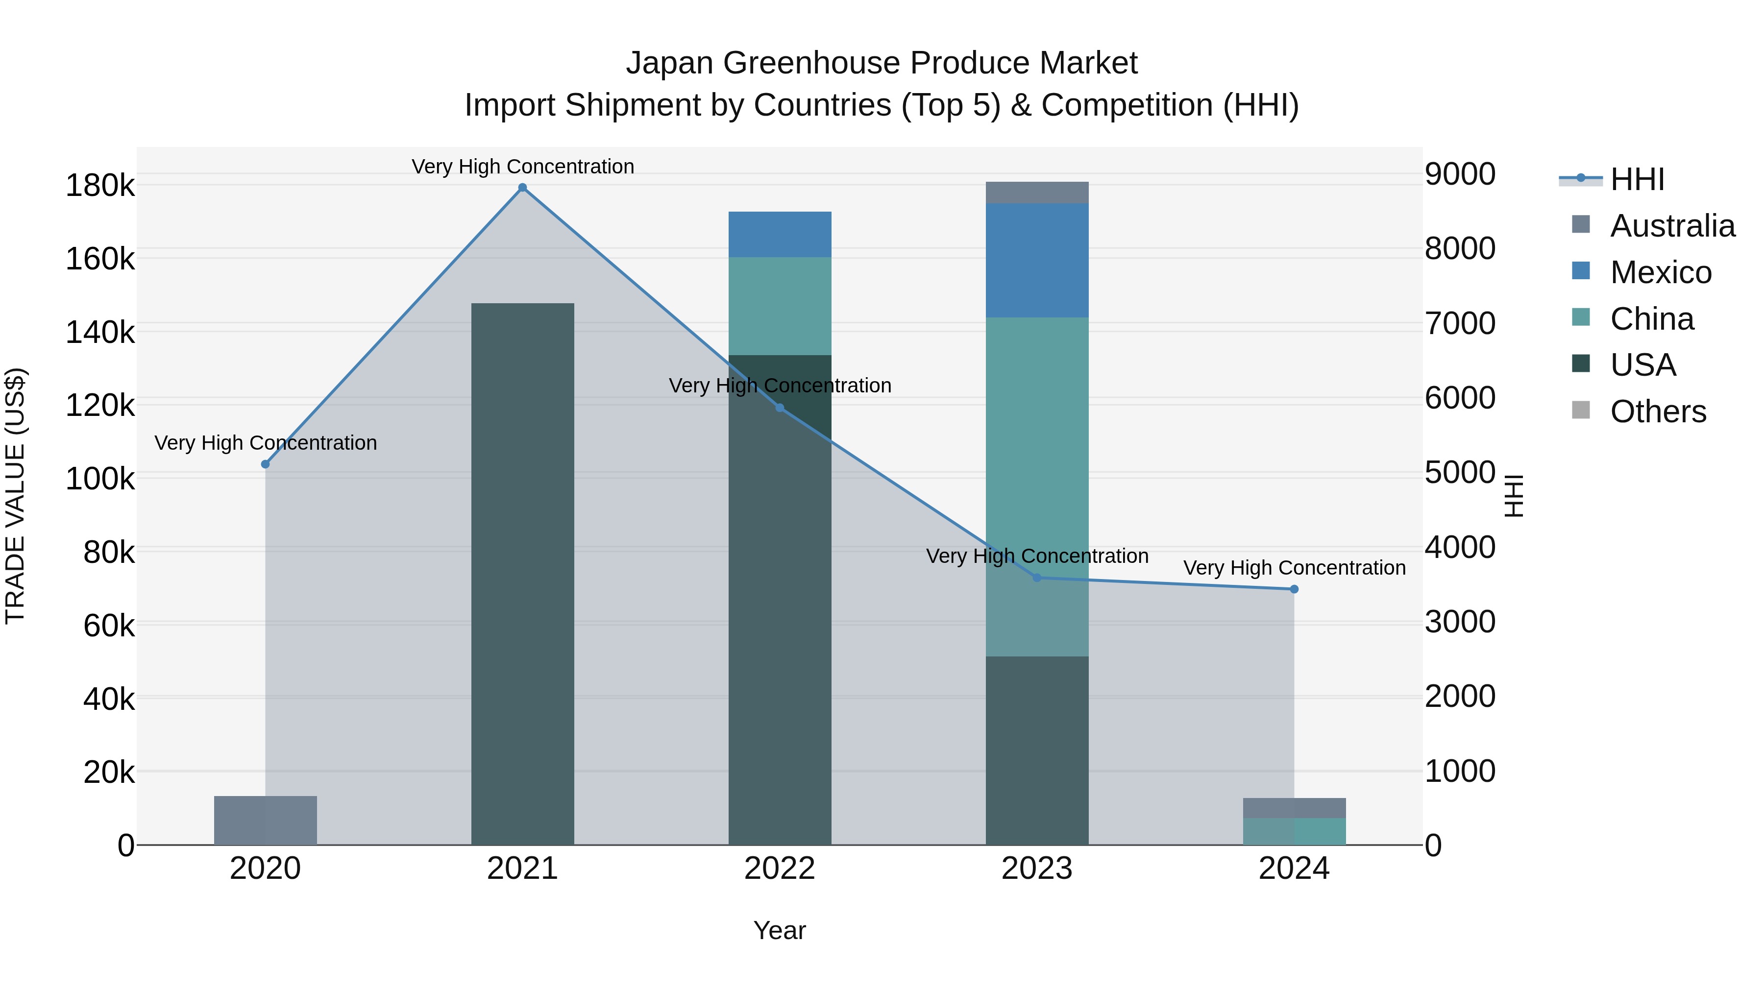
Task: Click the 5000 right-axis tick label
Action: [1460, 472]
